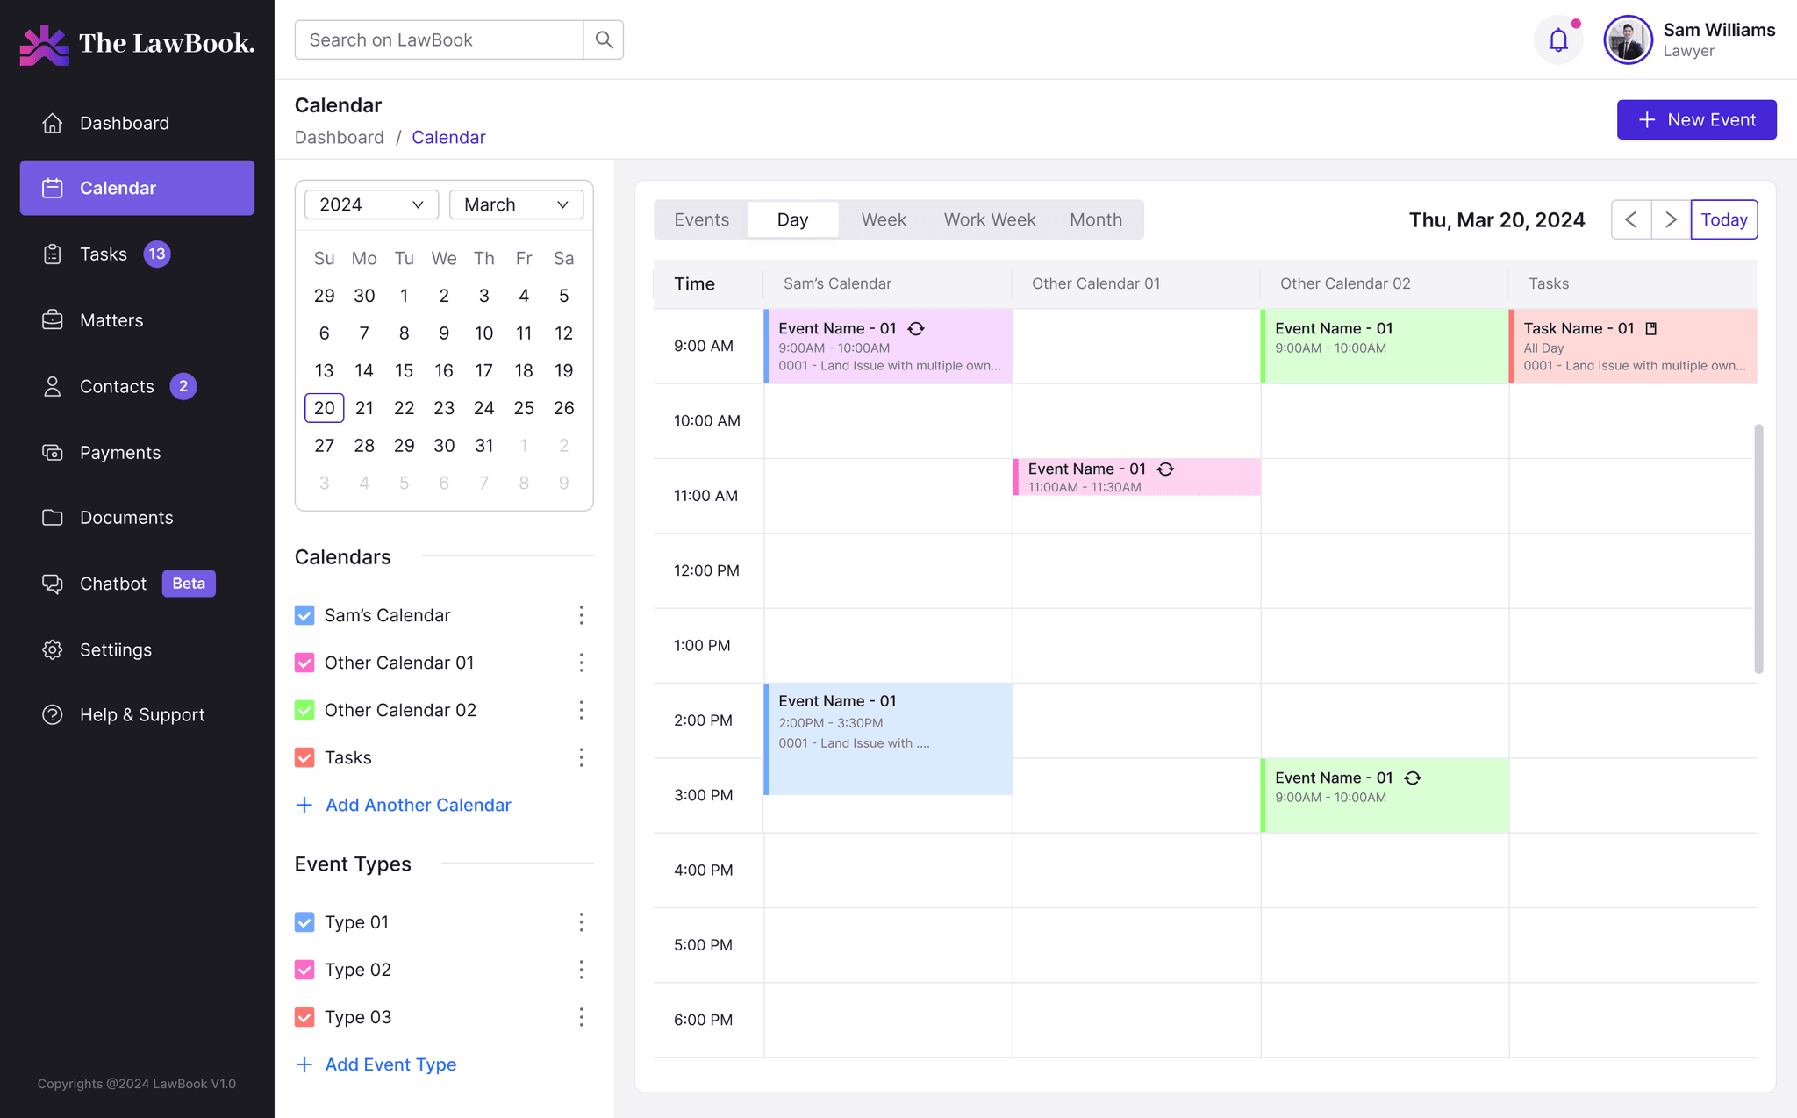The height and width of the screenshot is (1118, 1797).
Task: Click the search magnifier icon
Action: [x=604, y=39]
